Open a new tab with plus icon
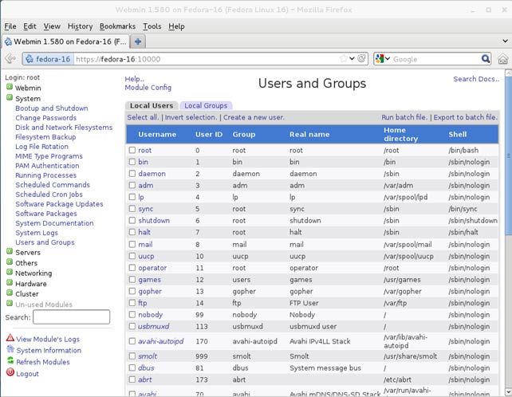This screenshot has width=512, height=397. pos(138,41)
